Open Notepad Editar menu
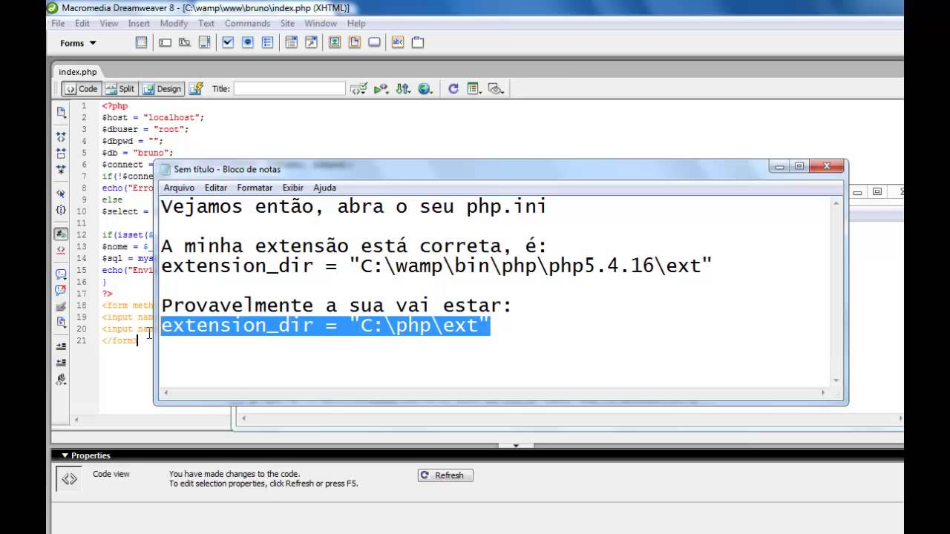This screenshot has width=950, height=534. pyautogui.click(x=216, y=188)
